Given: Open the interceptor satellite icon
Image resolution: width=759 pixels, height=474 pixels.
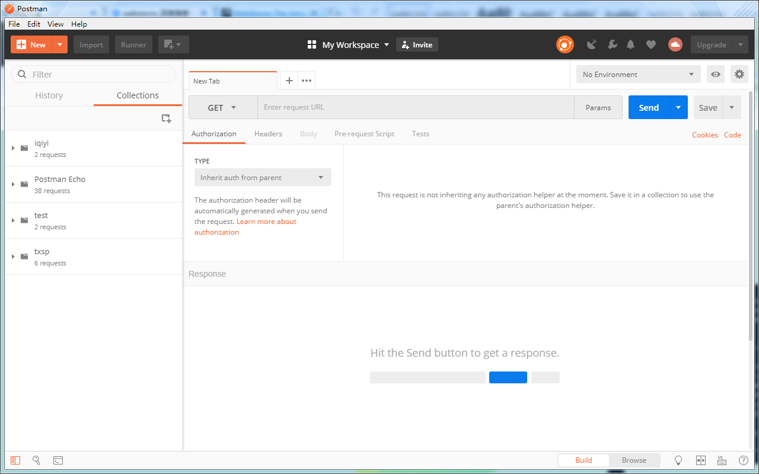Looking at the screenshot, I should pyautogui.click(x=591, y=44).
